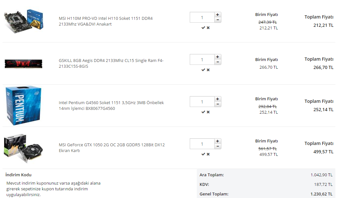Confirm quantity checkmark for GSKILL 8GB RAM
Screen dimensions: 337x198
pos(203,70)
